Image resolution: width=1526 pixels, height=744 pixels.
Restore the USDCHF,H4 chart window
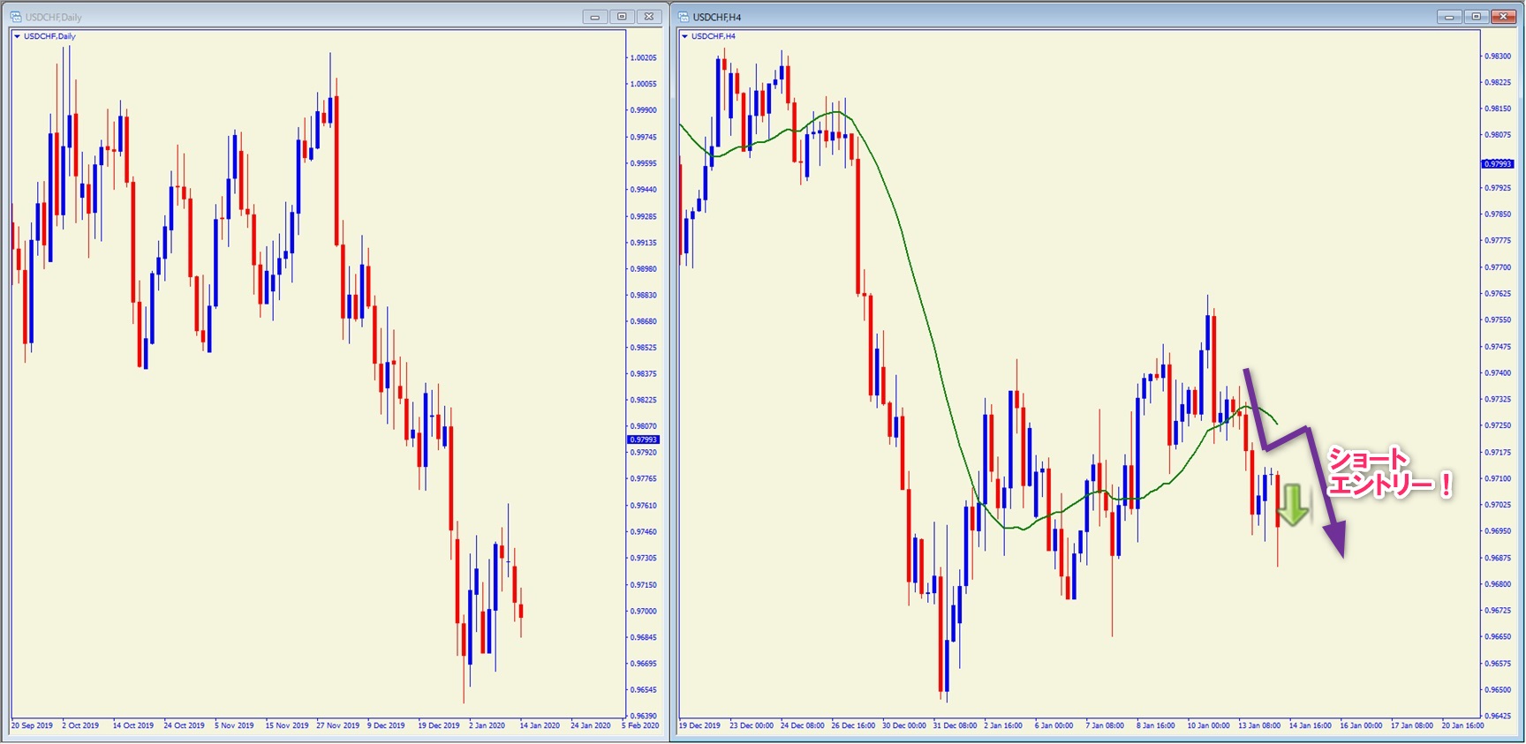click(1476, 17)
